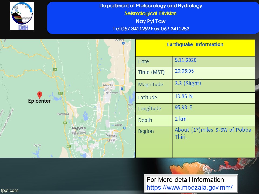Select the latitude value 19.86 N
The width and height of the screenshot is (259, 194).
[184, 96]
